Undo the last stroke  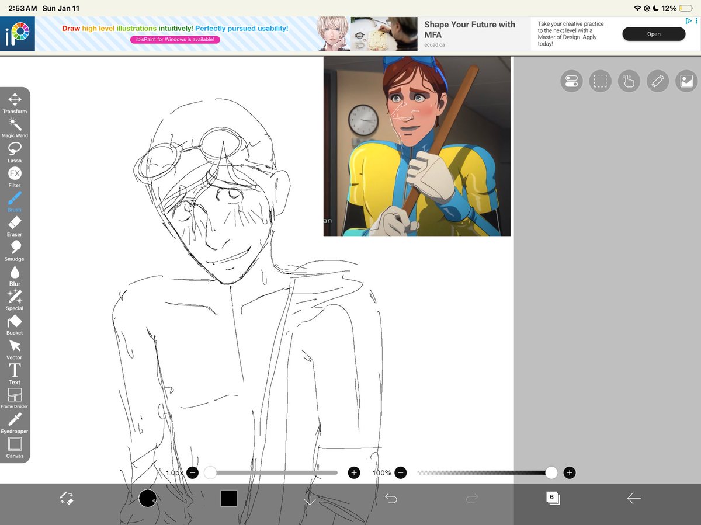click(391, 498)
